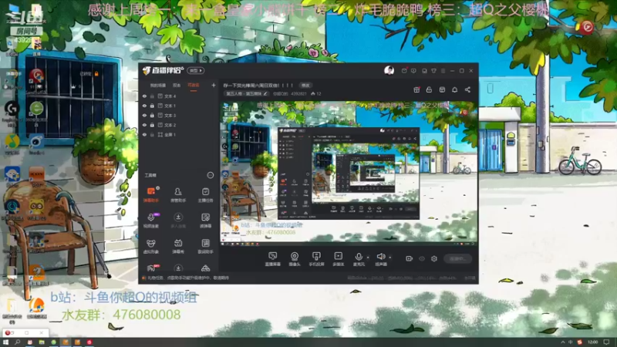This screenshot has width=617, height=347.
Task: Add a 摄像头 camera source
Action: [295, 259]
